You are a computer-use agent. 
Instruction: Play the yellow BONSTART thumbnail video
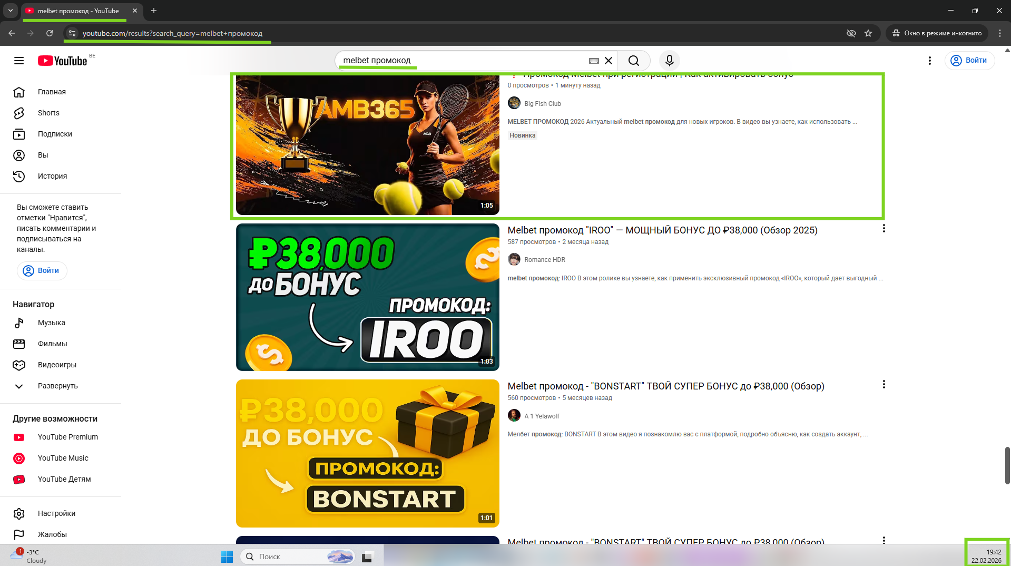coord(368,453)
